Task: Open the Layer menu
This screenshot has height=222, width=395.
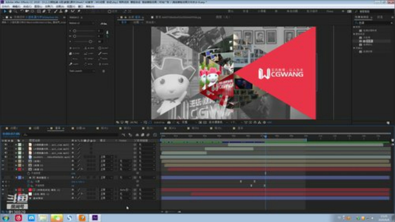Action: pos(38,6)
